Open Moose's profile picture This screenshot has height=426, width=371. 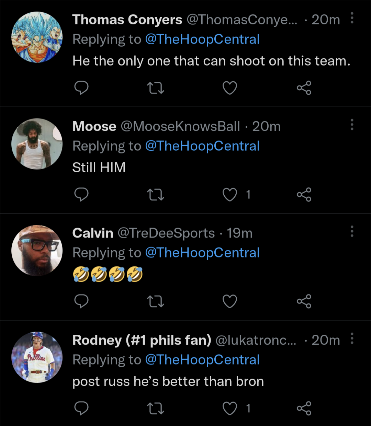point(37,144)
